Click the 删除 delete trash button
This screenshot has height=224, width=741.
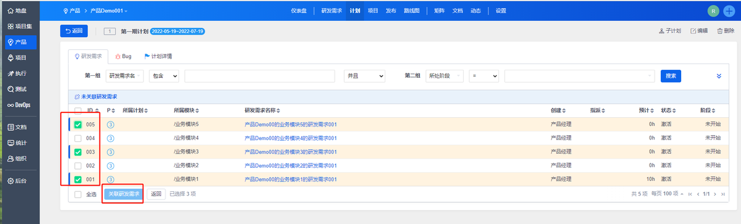726,31
